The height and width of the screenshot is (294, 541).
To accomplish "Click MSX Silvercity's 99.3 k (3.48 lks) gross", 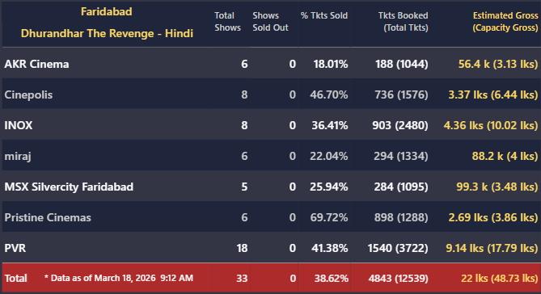I will point(497,187).
